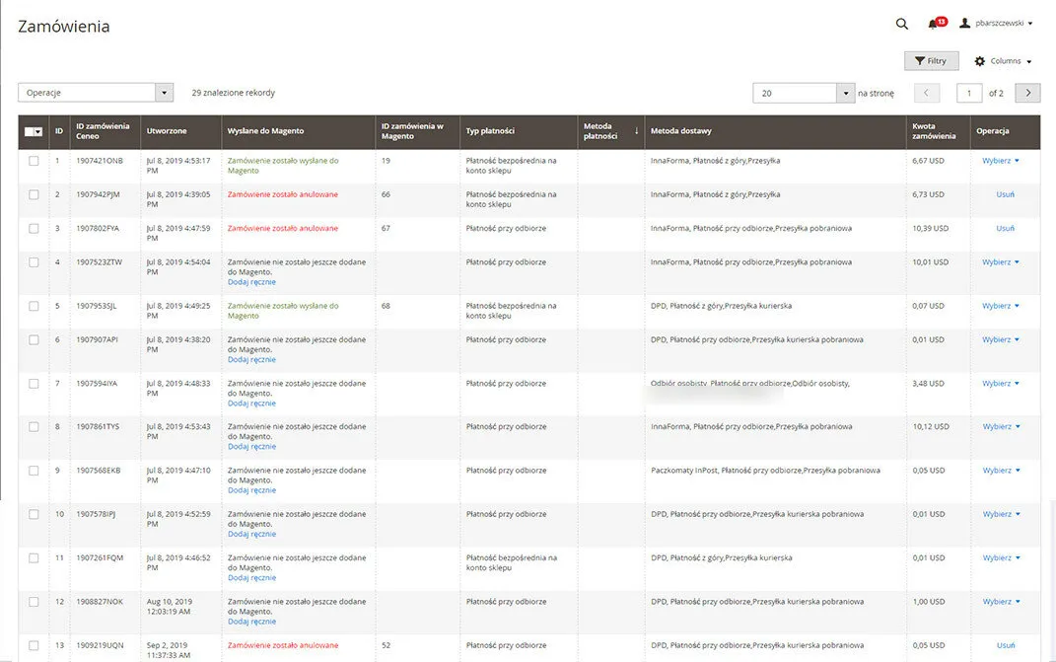
Task: Open Wybierz dropdown for order 1907861TYS
Action: [x=1001, y=427]
